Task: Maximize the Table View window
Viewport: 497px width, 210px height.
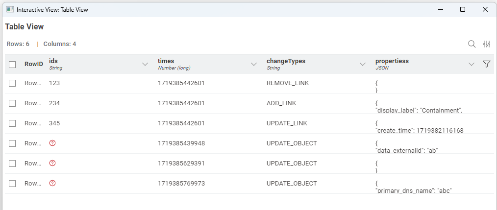Action: (x=463, y=9)
